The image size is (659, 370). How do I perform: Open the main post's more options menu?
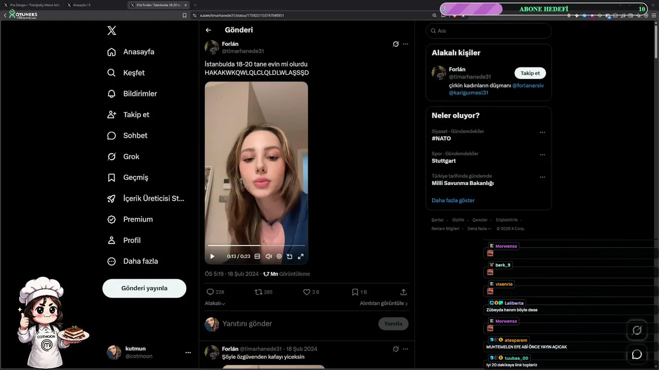(x=405, y=44)
